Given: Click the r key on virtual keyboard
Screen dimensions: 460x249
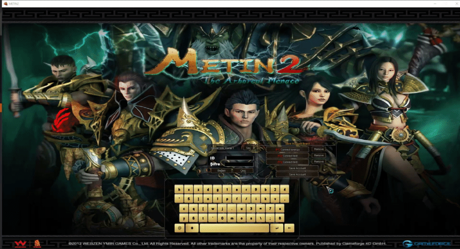Looking at the screenshot, I should pos(247,189).
